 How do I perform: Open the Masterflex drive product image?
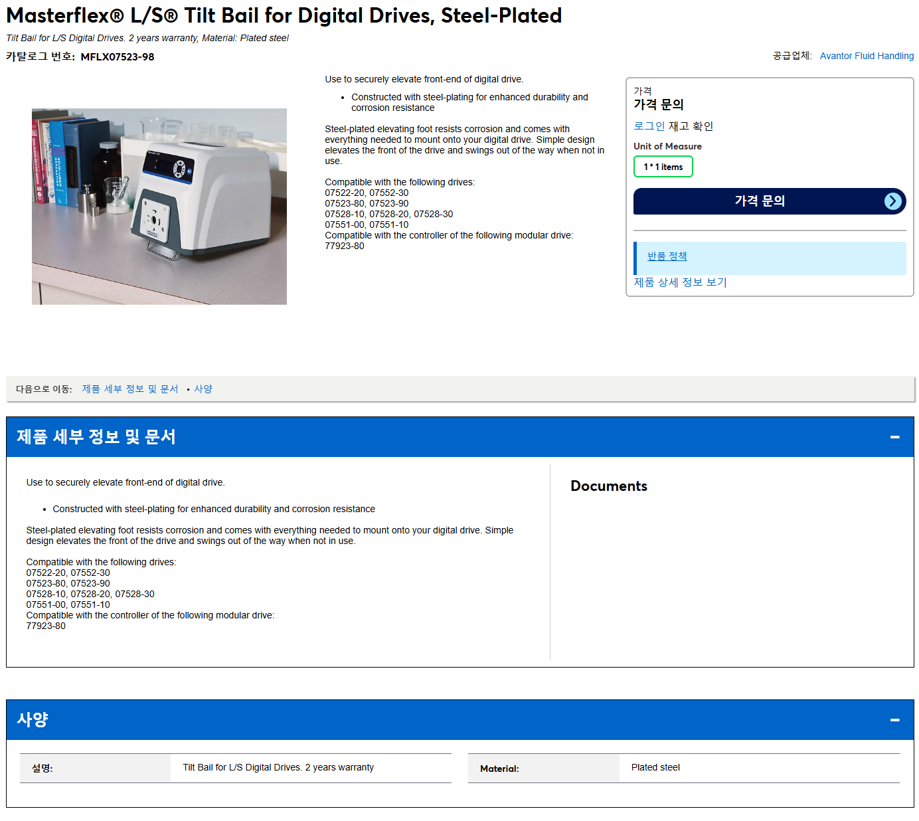tap(159, 207)
